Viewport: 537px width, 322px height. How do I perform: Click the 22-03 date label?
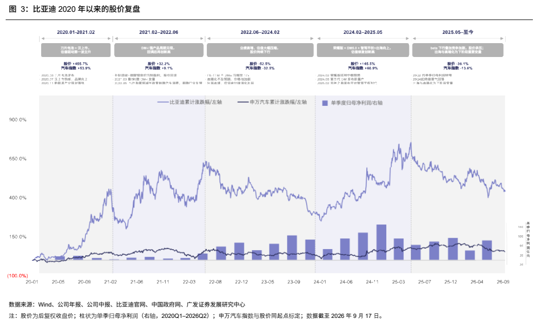pyautogui.click(x=189, y=281)
